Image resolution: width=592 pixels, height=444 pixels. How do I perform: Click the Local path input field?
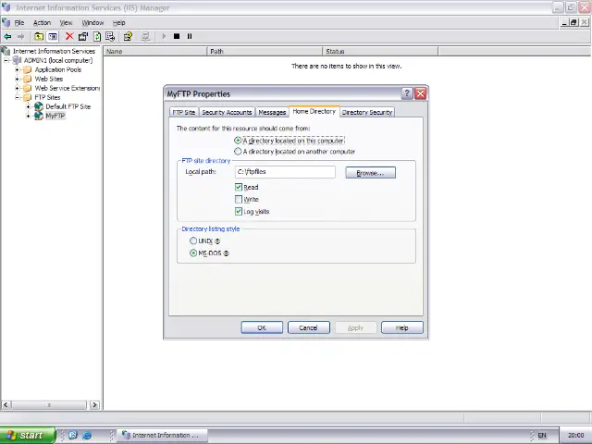point(285,172)
